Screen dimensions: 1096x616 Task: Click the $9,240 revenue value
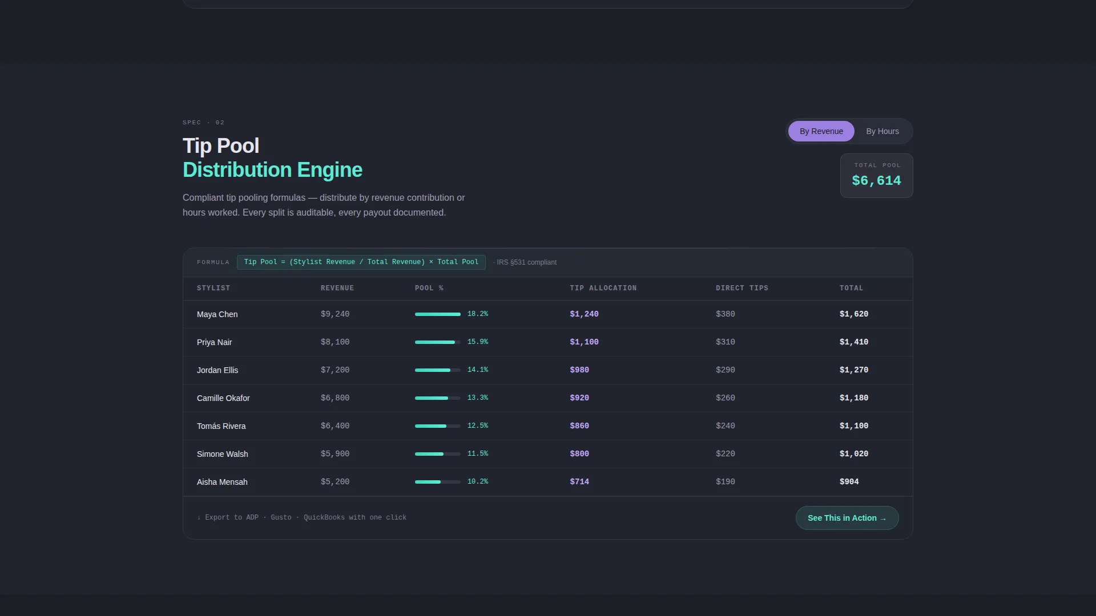coord(335,314)
